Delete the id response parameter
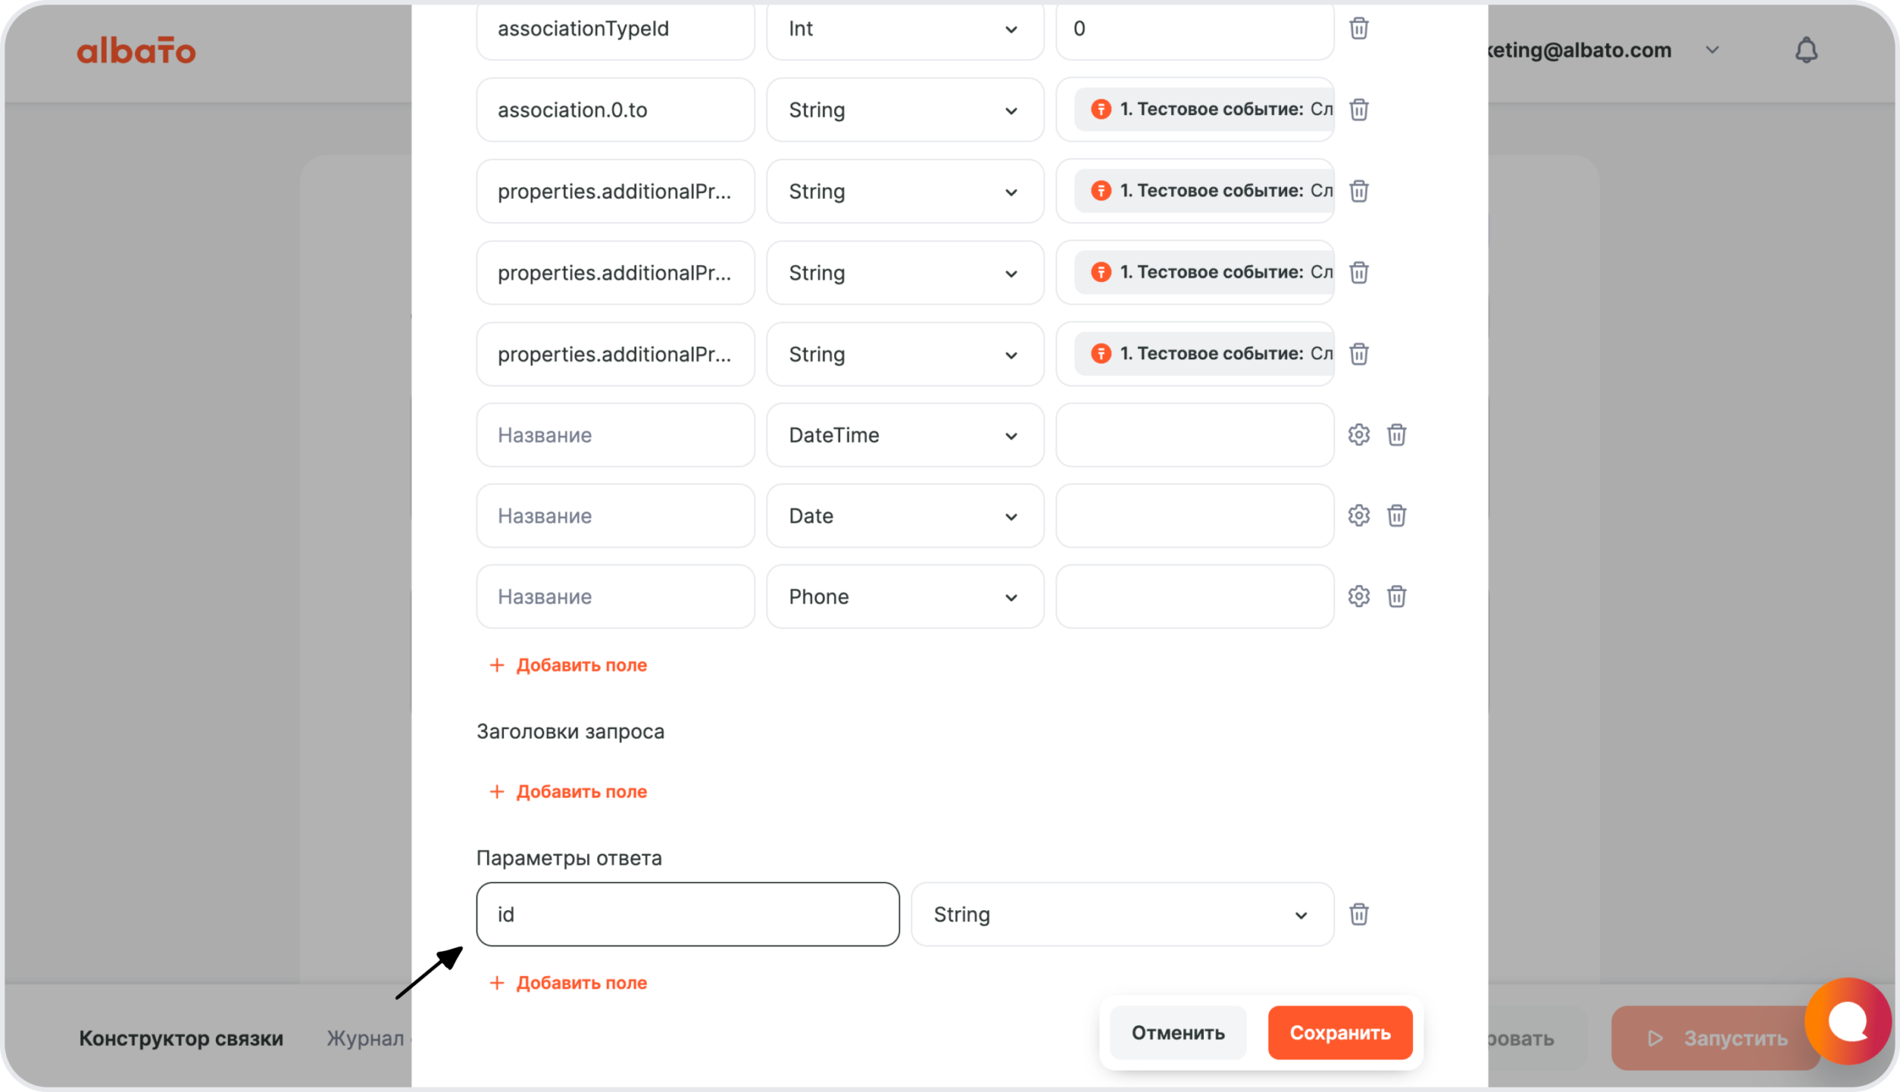This screenshot has height=1092, width=1900. (x=1359, y=915)
